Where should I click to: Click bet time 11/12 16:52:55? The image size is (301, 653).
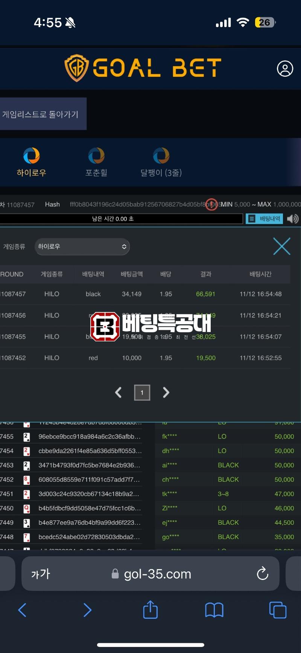coord(260,358)
